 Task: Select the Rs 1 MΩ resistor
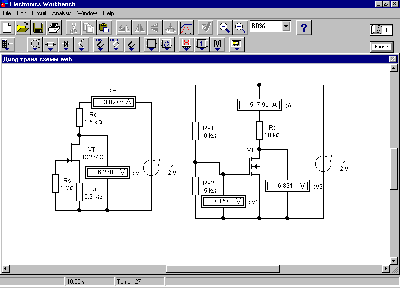[56, 183]
